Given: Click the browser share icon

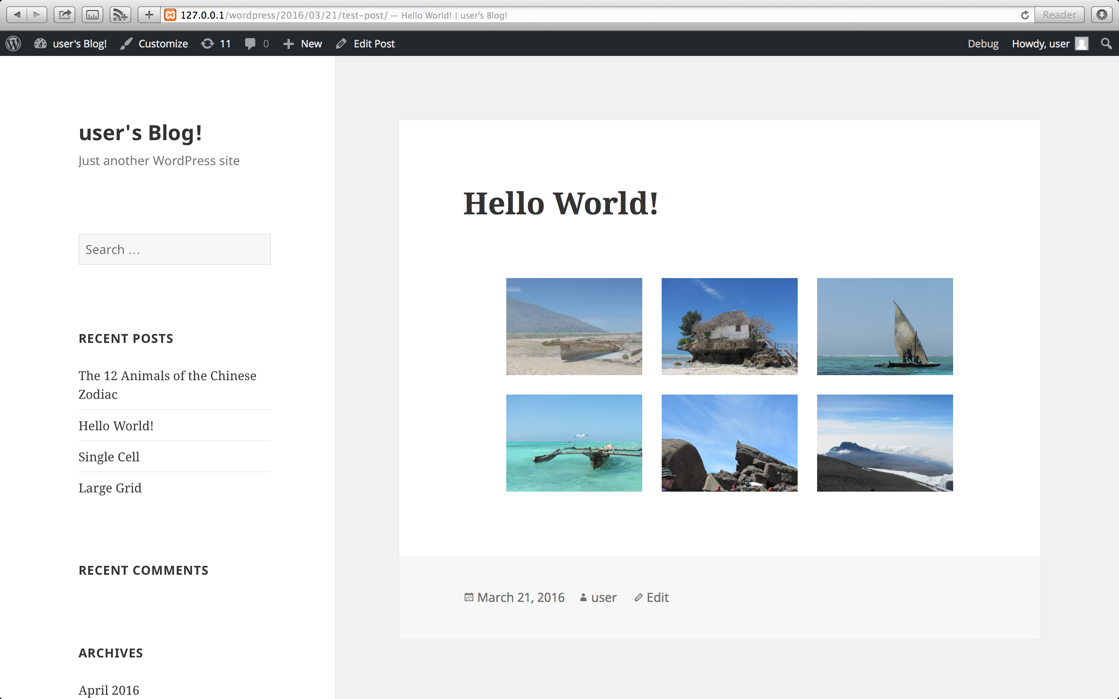Looking at the screenshot, I should coord(65,15).
